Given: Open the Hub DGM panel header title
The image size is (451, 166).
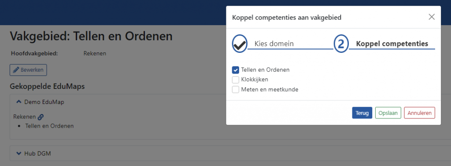Looking at the screenshot, I should pos(37,153).
